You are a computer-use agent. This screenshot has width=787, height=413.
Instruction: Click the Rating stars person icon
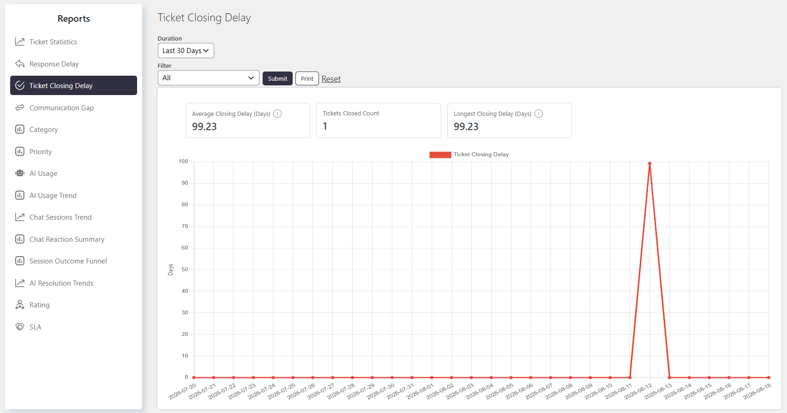click(20, 305)
